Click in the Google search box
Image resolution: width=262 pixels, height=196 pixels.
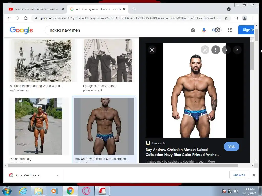coord(117,30)
